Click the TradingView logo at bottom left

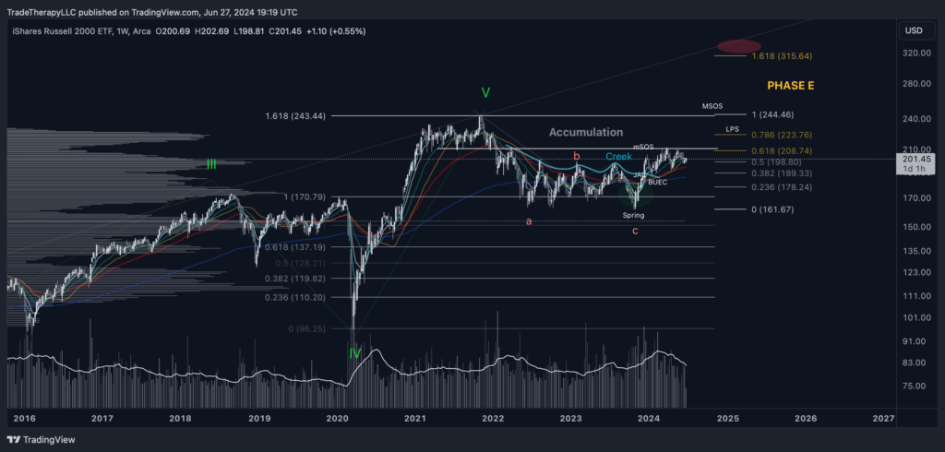(42, 440)
